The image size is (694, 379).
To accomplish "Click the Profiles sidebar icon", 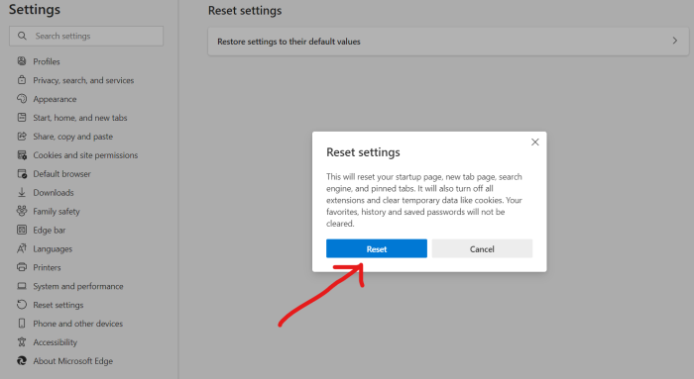I will [x=21, y=61].
